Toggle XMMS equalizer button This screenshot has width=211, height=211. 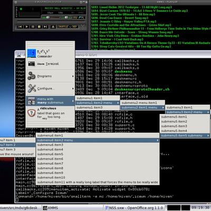(75, 17)
